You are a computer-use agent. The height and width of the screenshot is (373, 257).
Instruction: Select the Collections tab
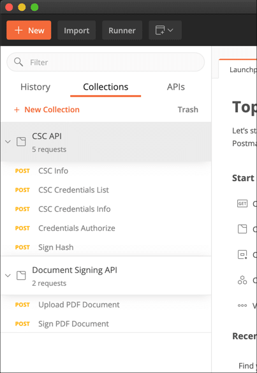coord(105,87)
